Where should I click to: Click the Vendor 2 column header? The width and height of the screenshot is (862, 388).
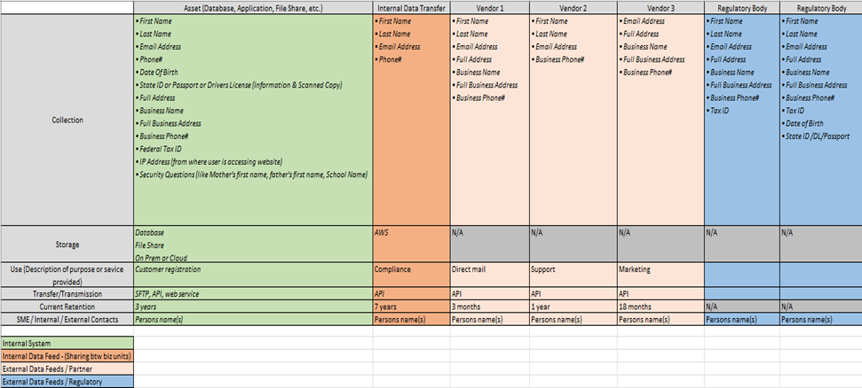coord(572,7)
